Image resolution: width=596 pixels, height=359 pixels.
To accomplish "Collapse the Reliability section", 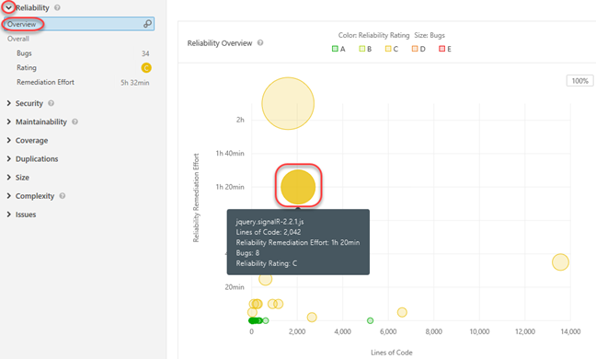I will pyautogui.click(x=8, y=7).
